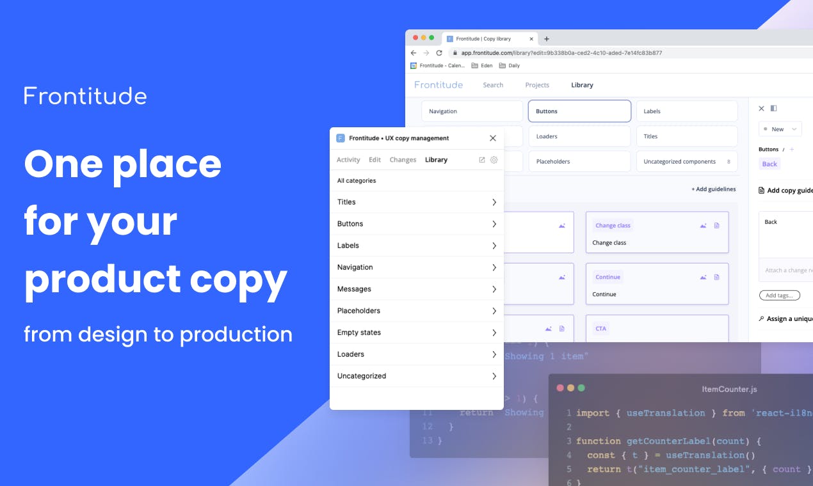The image size is (813, 486).
Task: Click the lock icon in address bar
Action: click(x=455, y=53)
